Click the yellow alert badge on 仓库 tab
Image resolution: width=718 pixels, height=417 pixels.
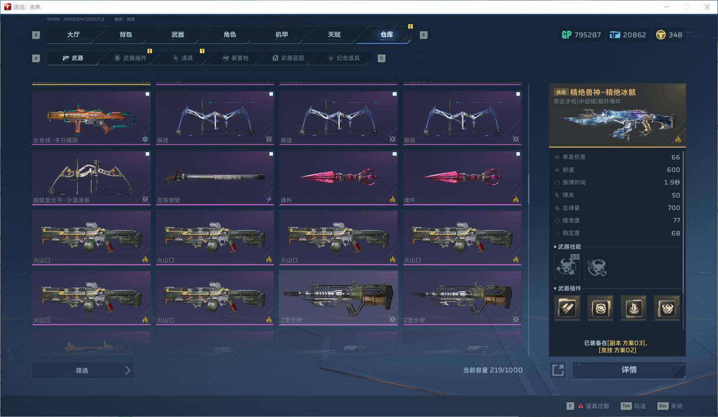pos(410,26)
